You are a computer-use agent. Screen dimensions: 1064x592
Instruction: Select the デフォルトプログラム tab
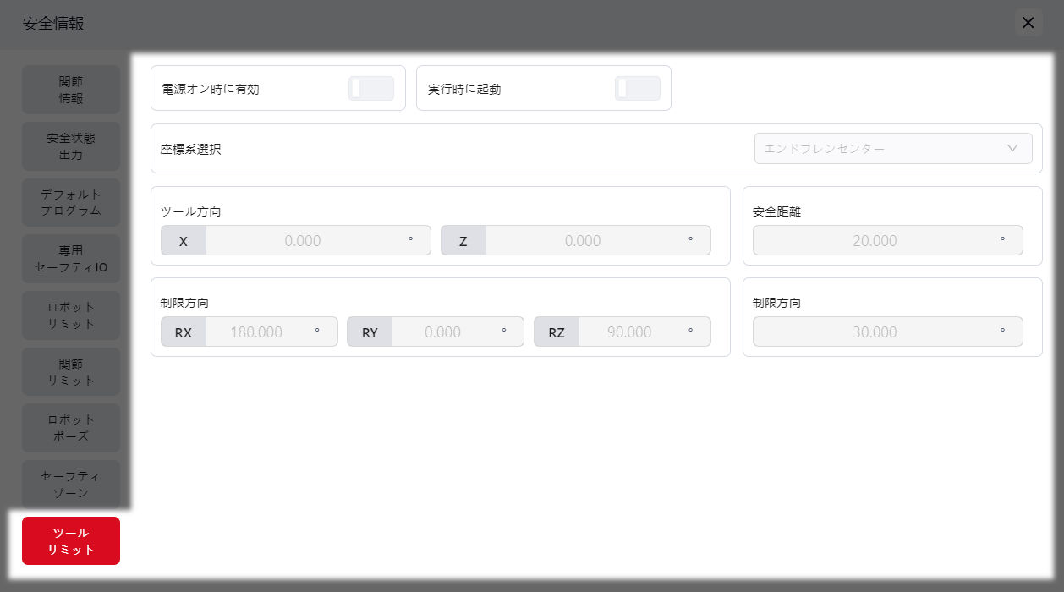(x=71, y=203)
